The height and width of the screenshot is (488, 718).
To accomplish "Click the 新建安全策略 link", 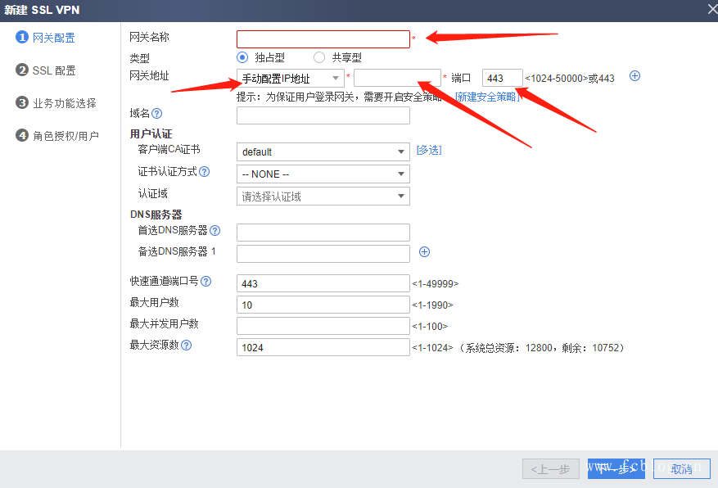I will 487,97.
